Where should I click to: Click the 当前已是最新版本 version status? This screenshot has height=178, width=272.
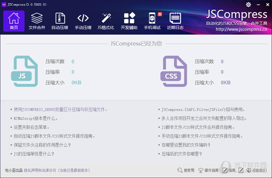(74, 170)
